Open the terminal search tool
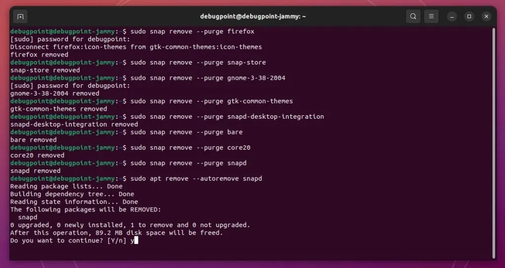The width and height of the screenshot is (505, 268). (413, 16)
